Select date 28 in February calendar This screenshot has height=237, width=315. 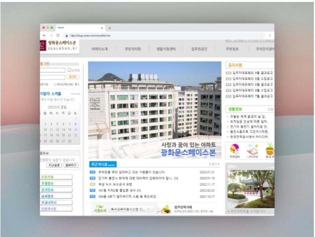[70, 141]
